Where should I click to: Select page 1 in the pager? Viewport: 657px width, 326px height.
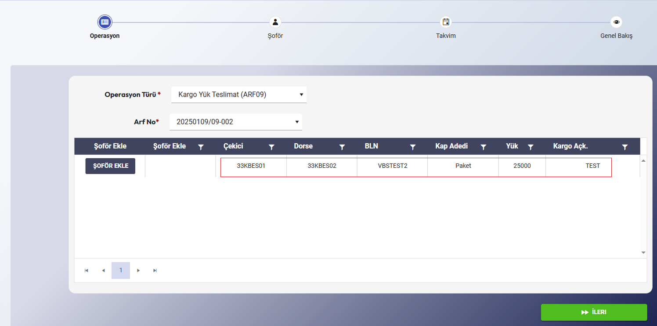pos(121,271)
